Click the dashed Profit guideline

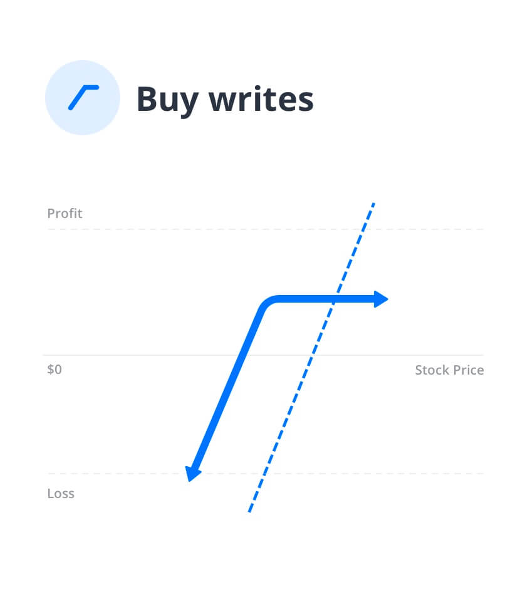point(266,229)
